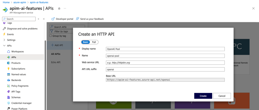Screen dimensions: 259x110
Task: Open the API Tags label
Action: click(16, 92)
